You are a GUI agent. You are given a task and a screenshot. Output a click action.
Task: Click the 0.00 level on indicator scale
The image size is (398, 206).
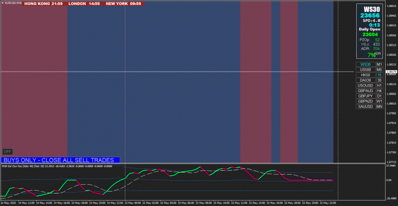[389, 180]
